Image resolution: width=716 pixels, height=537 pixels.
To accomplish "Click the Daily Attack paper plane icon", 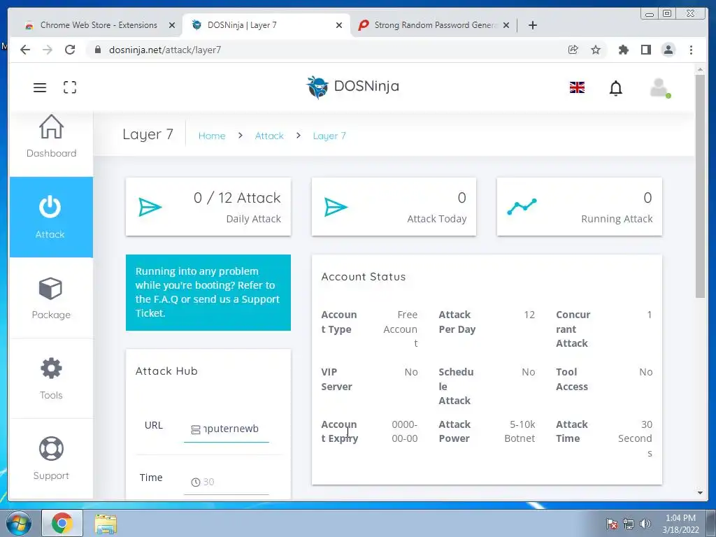I will click(150, 207).
